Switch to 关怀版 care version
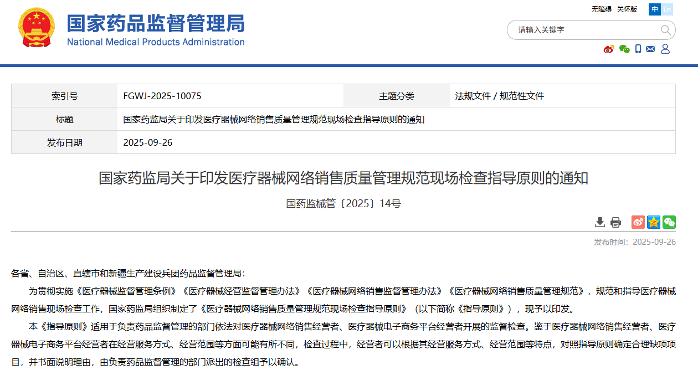Viewport: 698px width, 370px height. coord(627,9)
